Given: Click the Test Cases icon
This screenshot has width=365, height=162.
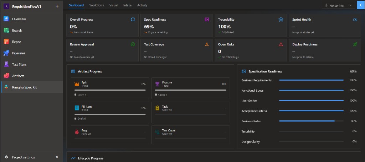Looking at the screenshot, I should (157, 132).
